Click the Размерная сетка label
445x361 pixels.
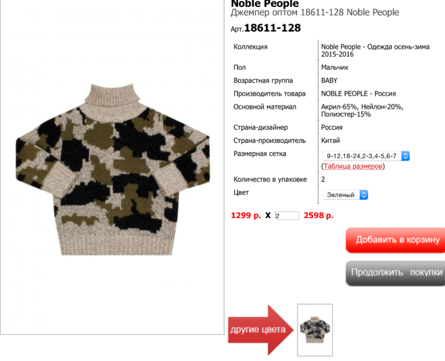259,154
